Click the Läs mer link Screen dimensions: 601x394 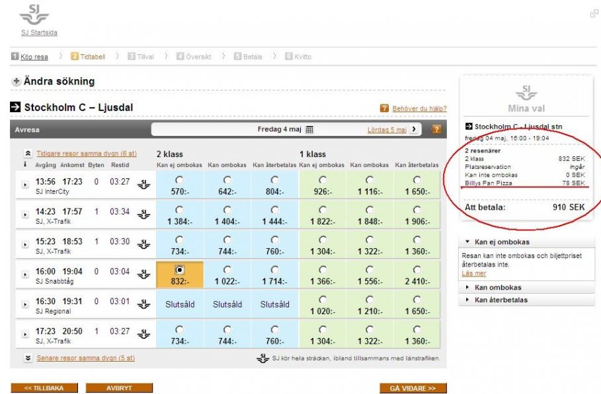[x=473, y=273]
